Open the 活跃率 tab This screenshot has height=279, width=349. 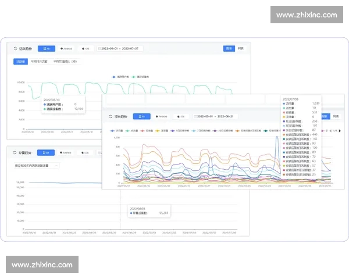(x=21, y=61)
